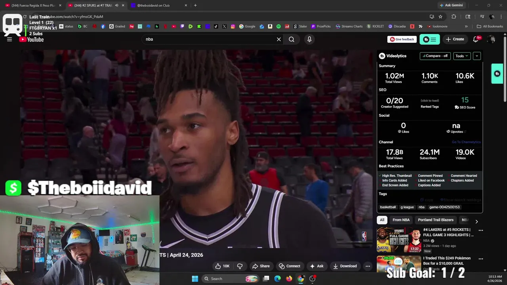Select the All filter chip
The image size is (507, 285).
pos(382,220)
